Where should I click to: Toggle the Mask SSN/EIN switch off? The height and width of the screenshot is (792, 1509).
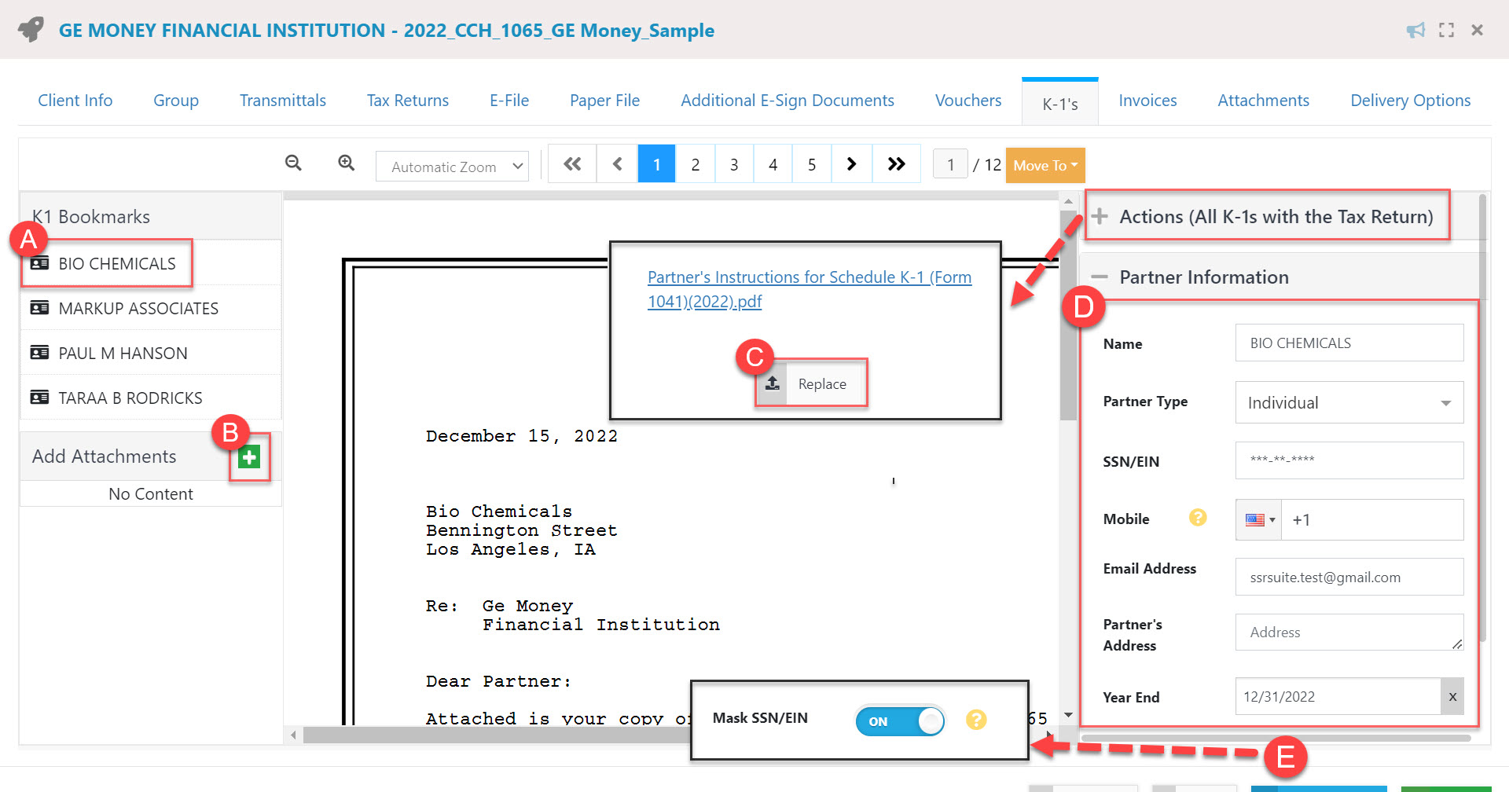click(900, 721)
